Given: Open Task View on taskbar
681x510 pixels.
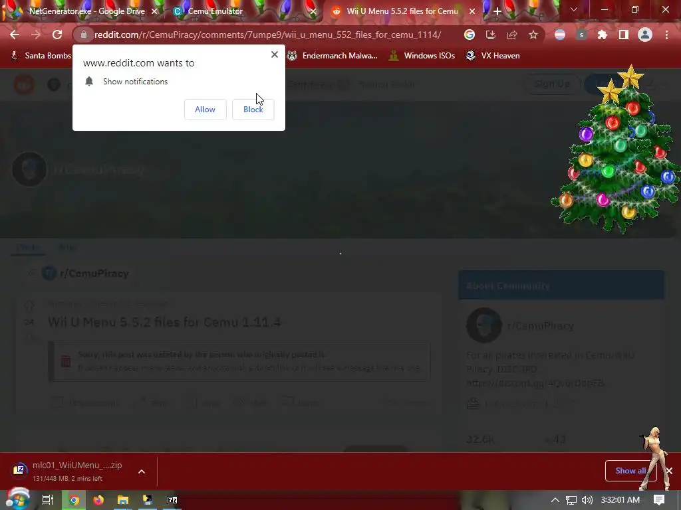Looking at the screenshot, I should point(47,500).
